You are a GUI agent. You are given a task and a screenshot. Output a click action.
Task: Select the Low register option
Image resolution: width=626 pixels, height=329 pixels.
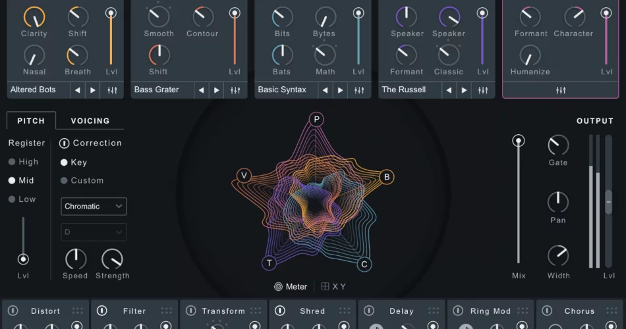pyautogui.click(x=22, y=199)
